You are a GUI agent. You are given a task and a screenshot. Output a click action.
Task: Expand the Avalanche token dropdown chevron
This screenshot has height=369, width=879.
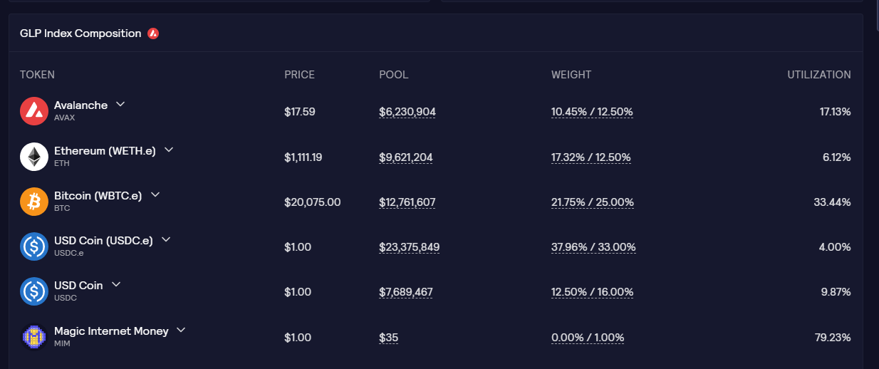point(120,104)
